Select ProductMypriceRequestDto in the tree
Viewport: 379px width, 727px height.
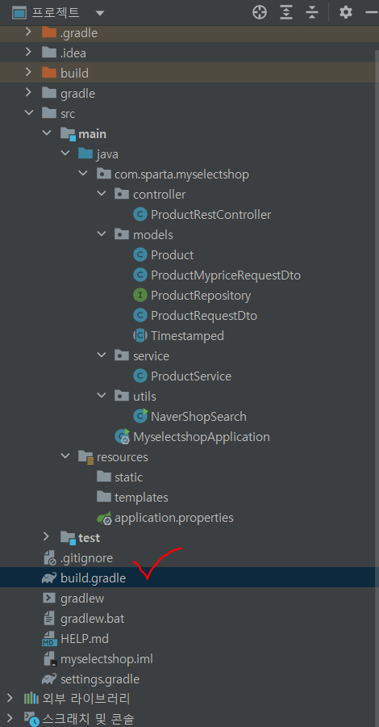(226, 275)
